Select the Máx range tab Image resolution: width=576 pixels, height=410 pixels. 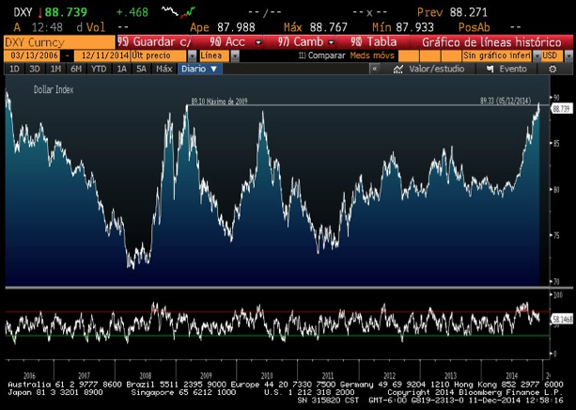click(x=163, y=69)
